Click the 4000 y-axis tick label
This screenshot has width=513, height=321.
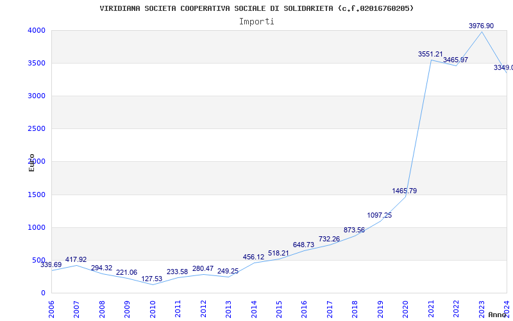35,30
